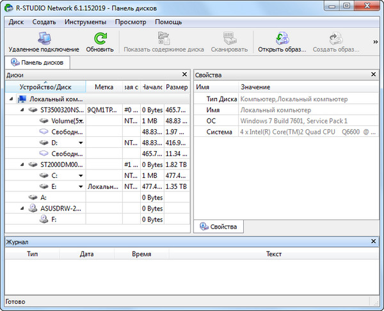Select the F: disc volume
This screenshot has height=311, width=384.
tap(53, 219)
